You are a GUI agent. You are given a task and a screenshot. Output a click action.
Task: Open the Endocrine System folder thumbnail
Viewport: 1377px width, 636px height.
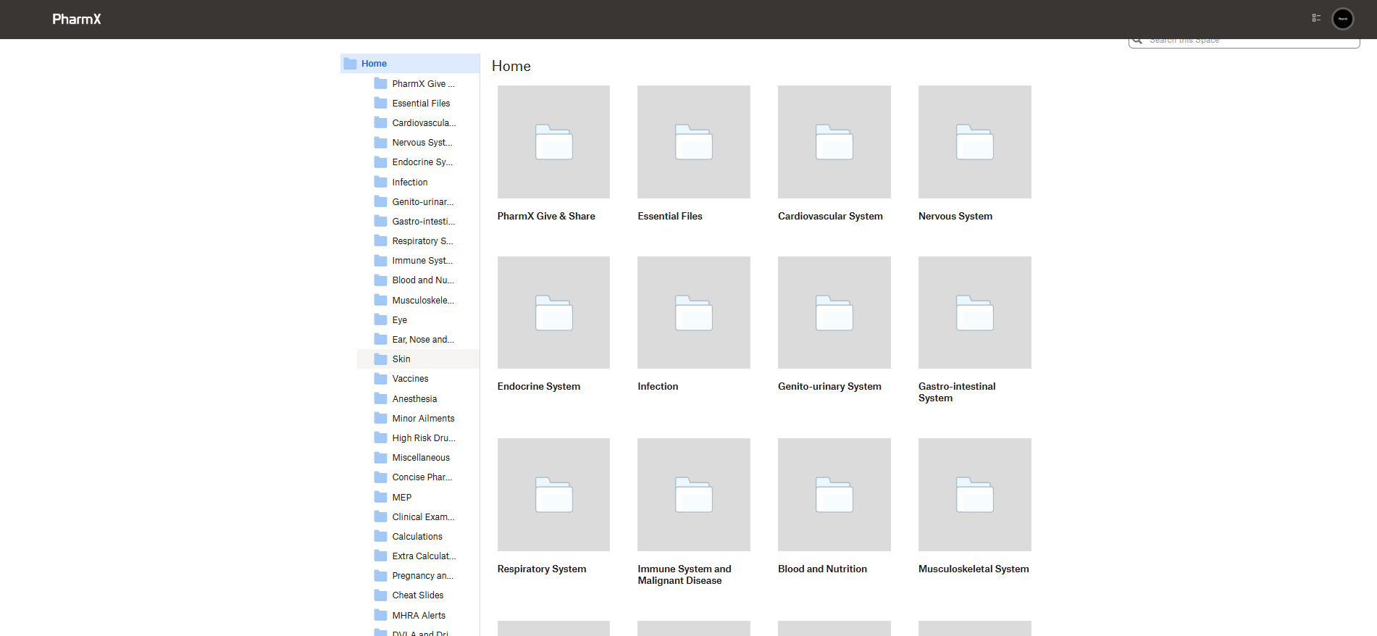(x=553, y=312)
